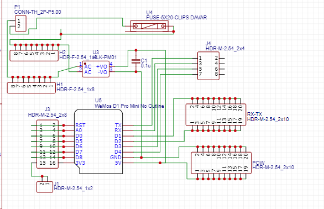This screenshot has width=324, height=209.
Task: Select the J3 2x8 header symbol
Action: coord(48,144)
